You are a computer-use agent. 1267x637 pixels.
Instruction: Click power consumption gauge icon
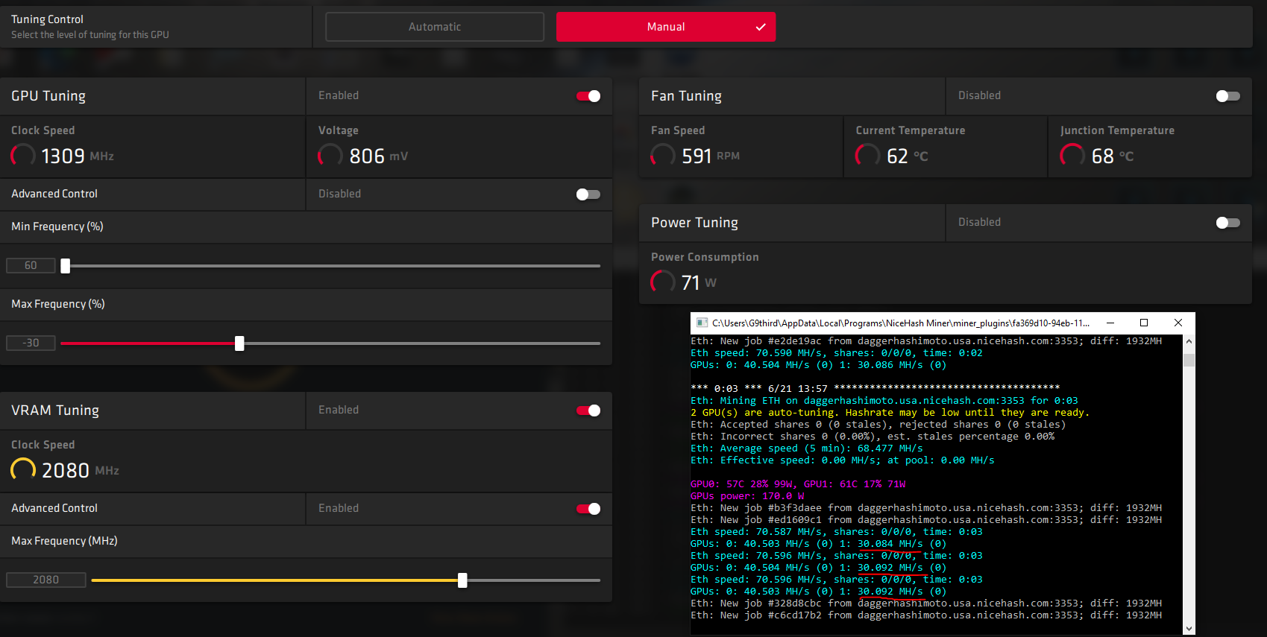point(663,282)
